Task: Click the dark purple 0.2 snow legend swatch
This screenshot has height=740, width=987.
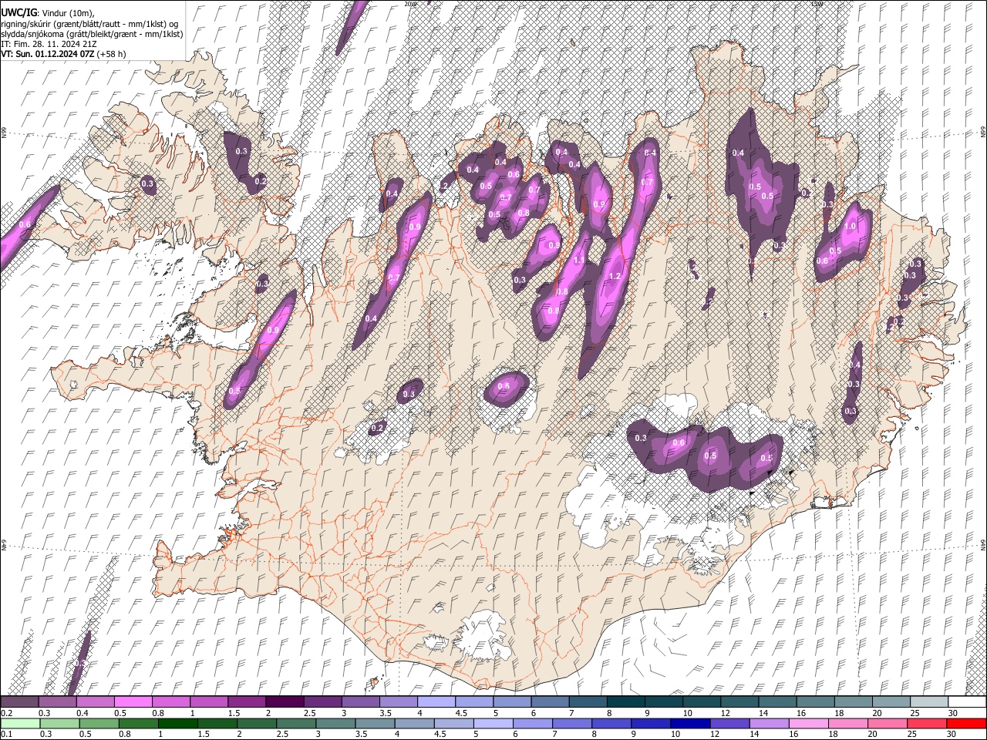Action: click(19, 702)
